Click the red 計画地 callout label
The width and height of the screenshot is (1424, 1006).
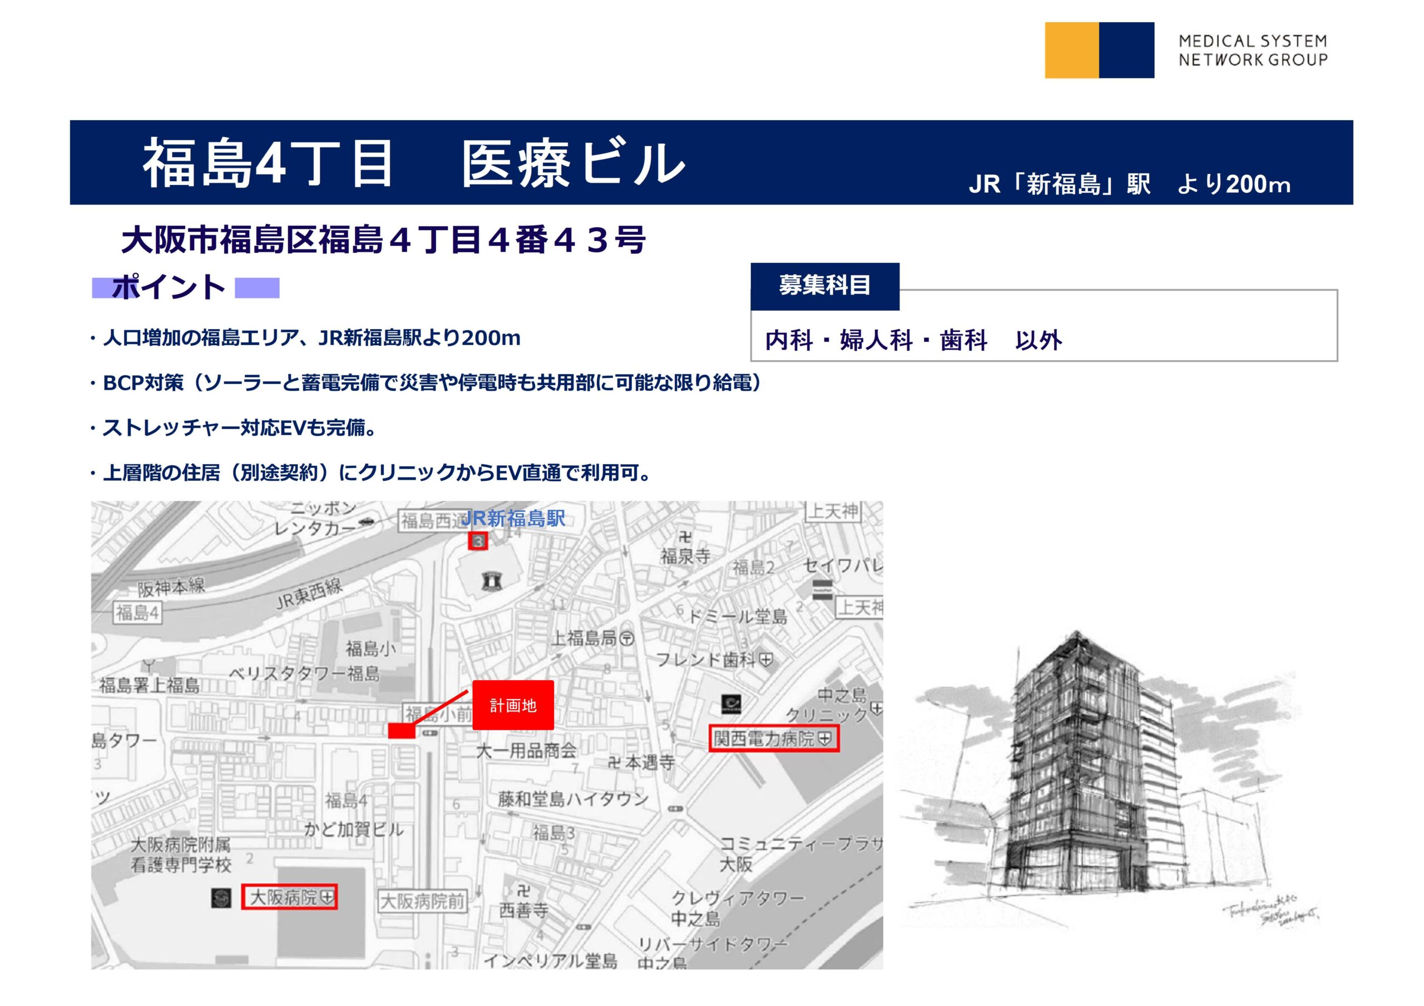513,705
